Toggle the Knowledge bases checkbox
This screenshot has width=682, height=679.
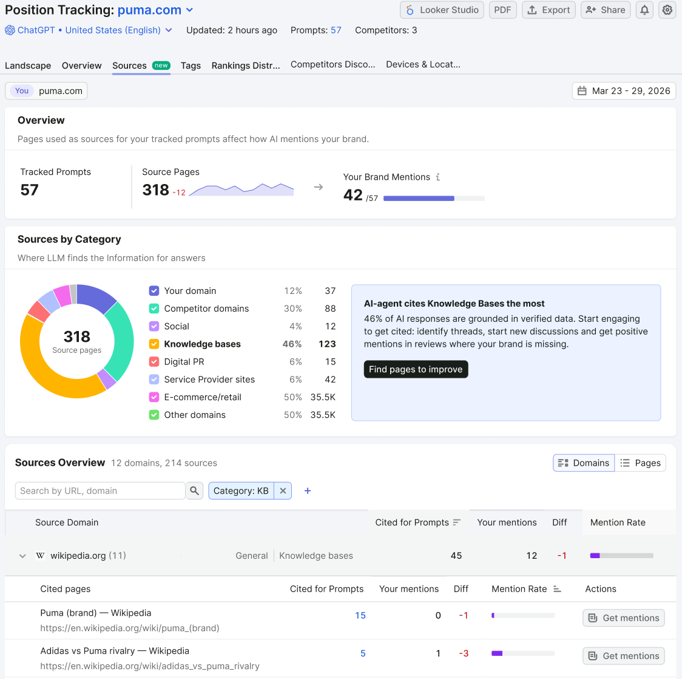(154, 344)
